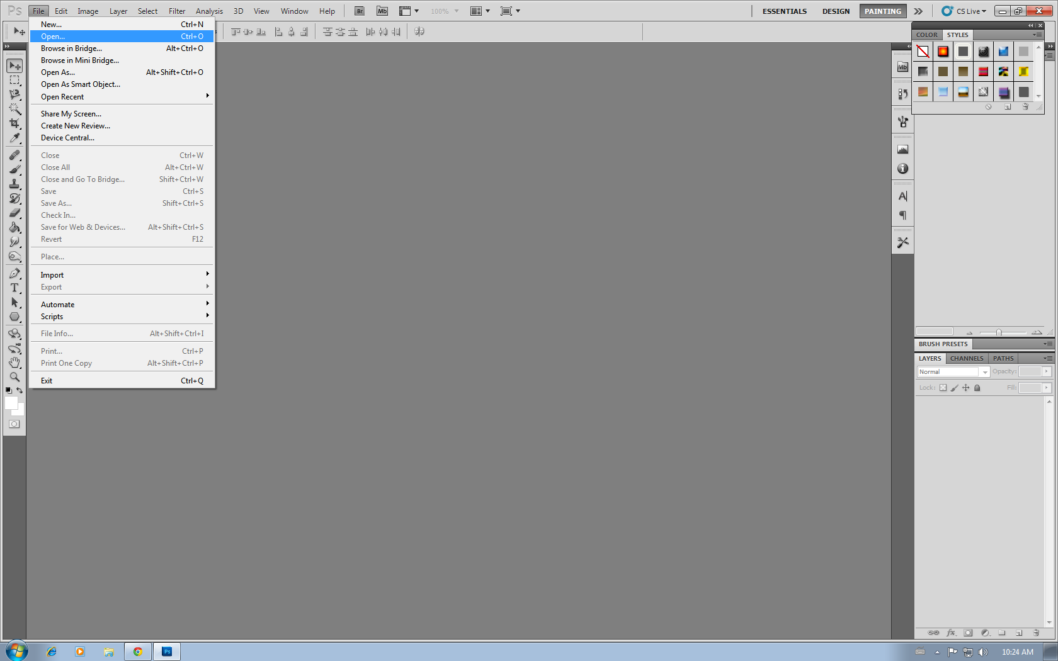Select the Eraser tool
Viewport: 1058px width, 661px height.
(14, 213)
